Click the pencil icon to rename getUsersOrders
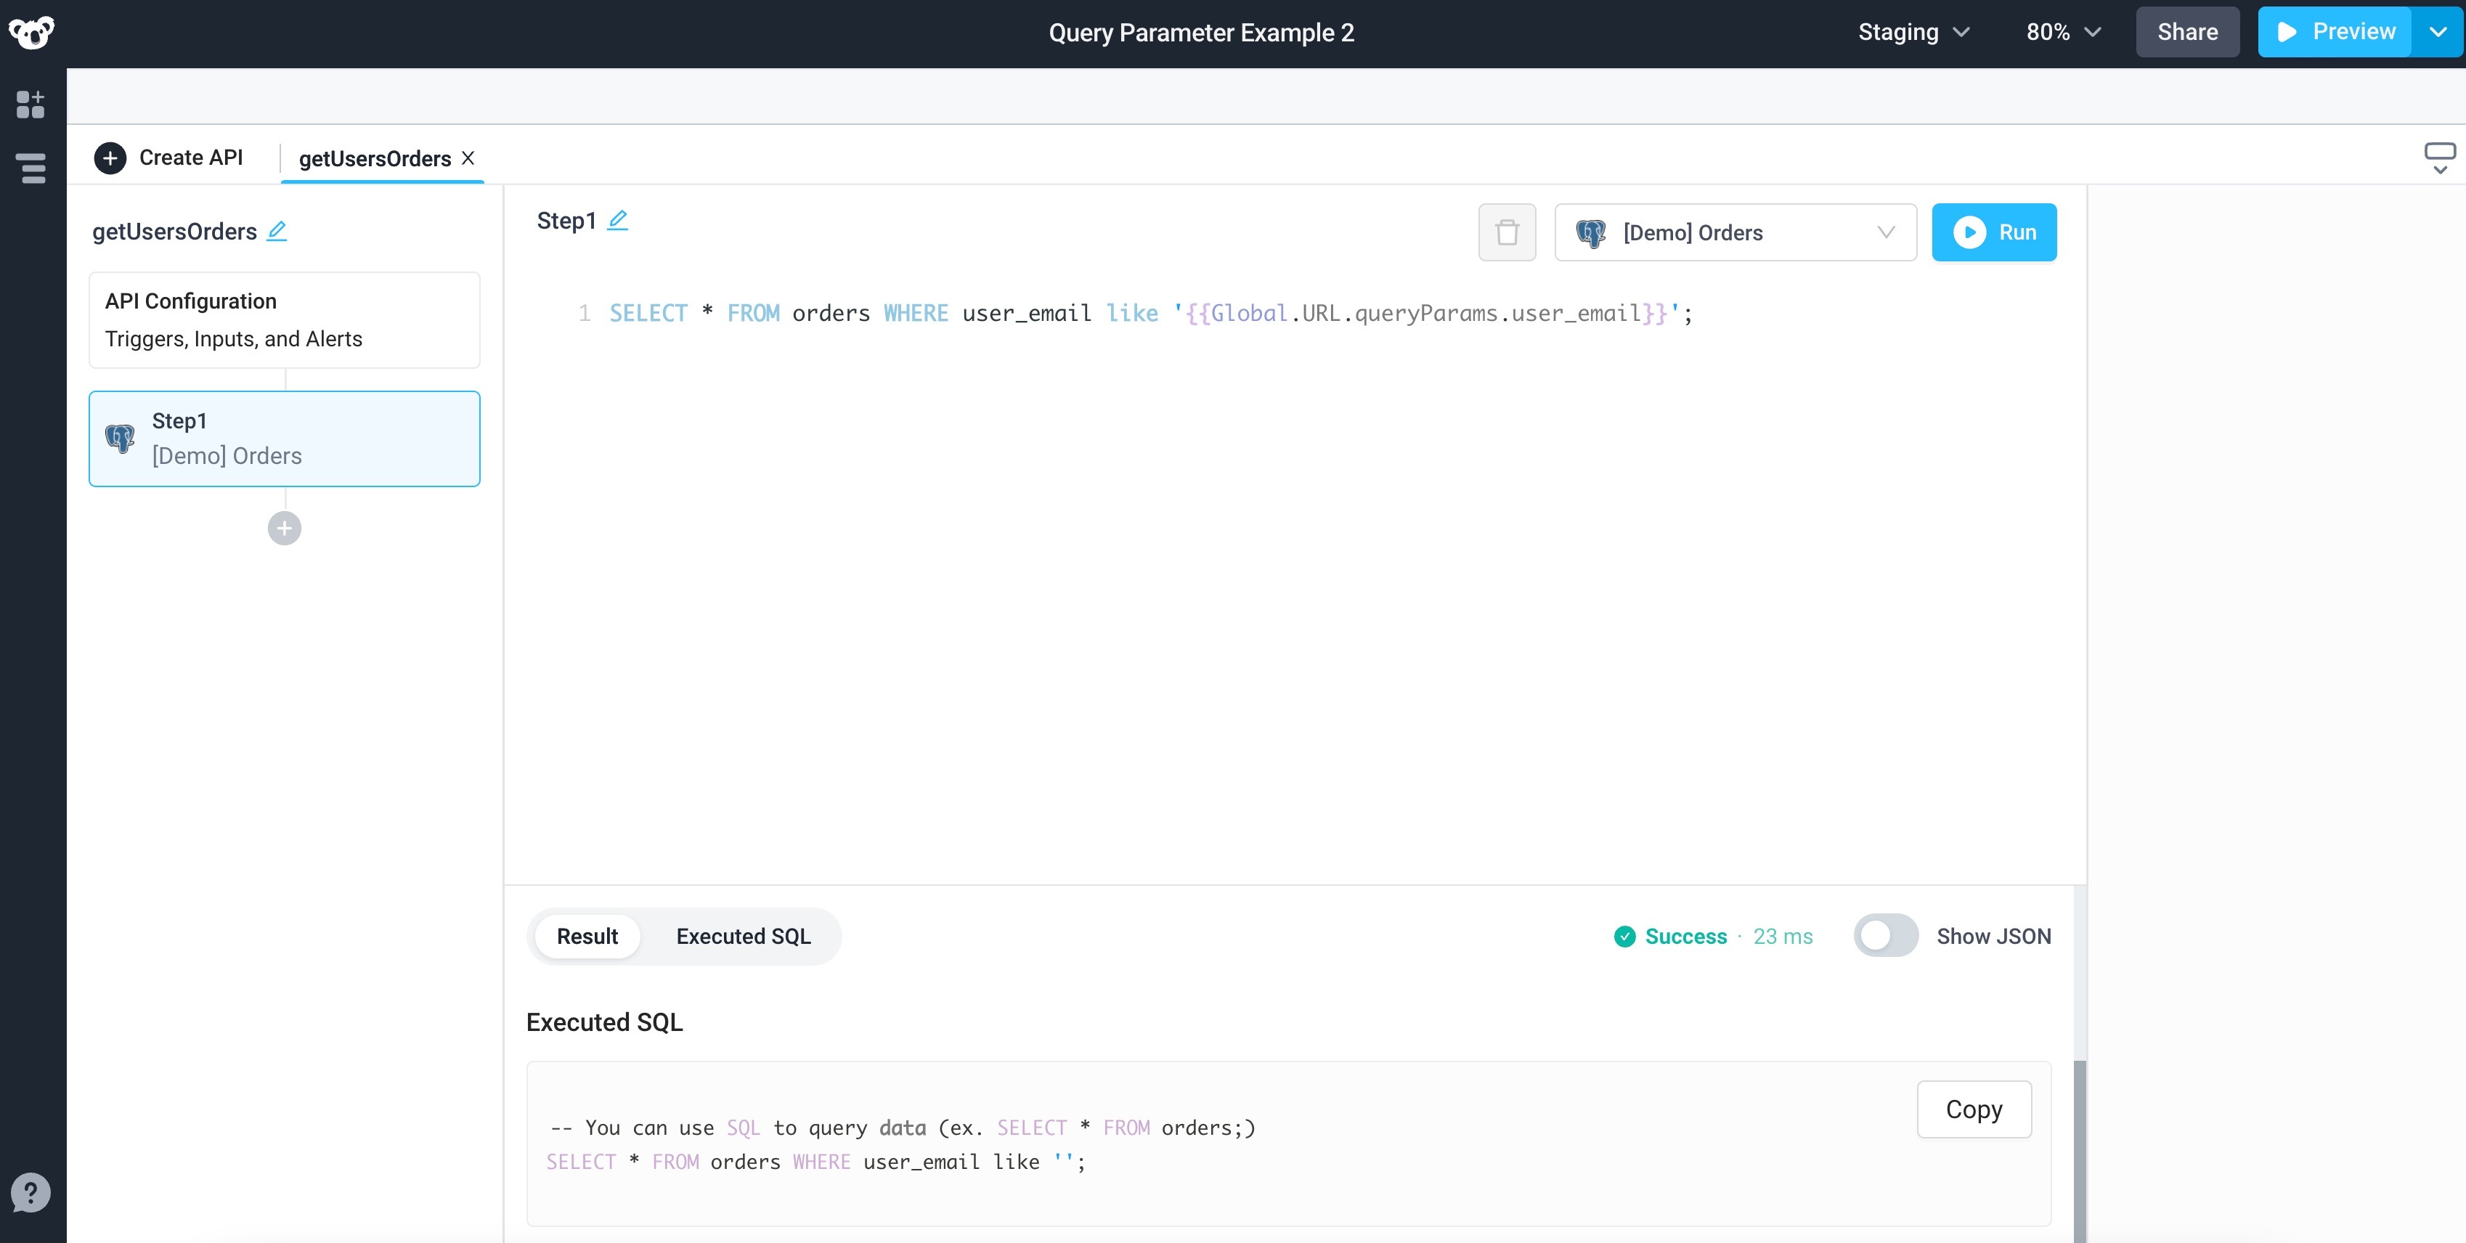The width and height of the screenshot is (2466, 1243). tap(277, 231)
